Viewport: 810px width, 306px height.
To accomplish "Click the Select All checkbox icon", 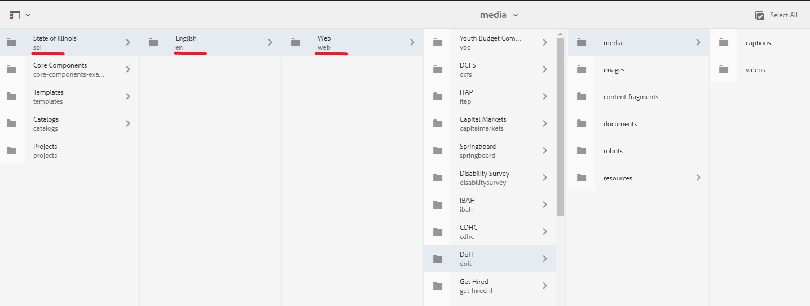I will pyautogui.click(x=760, y=16).
